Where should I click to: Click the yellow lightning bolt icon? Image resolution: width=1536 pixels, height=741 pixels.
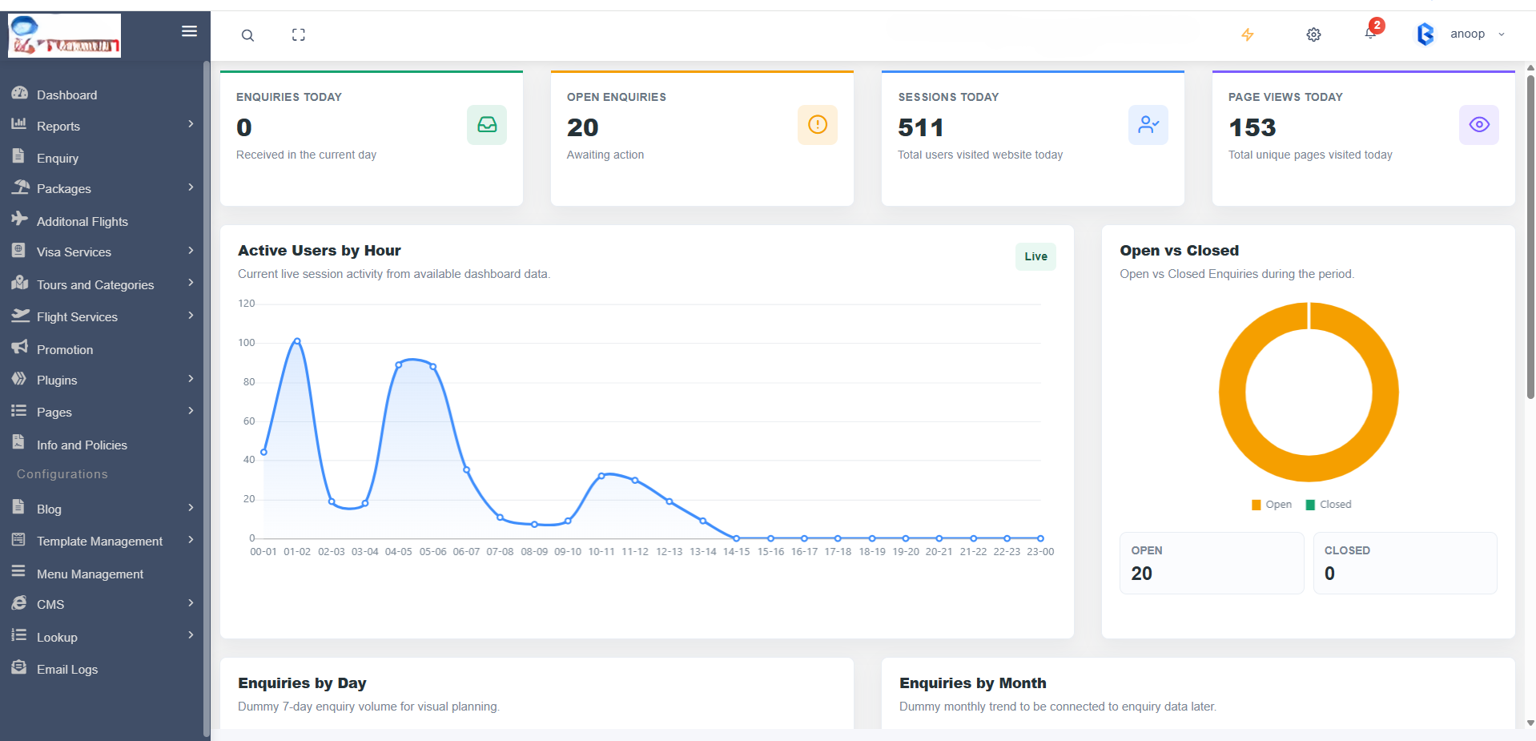pyautogui.click(x=1248, y=34)
